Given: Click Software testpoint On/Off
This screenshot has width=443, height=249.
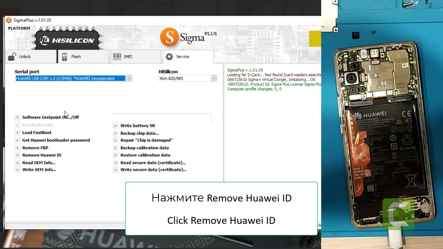Looking at the screenshot, I should (51, 117).
